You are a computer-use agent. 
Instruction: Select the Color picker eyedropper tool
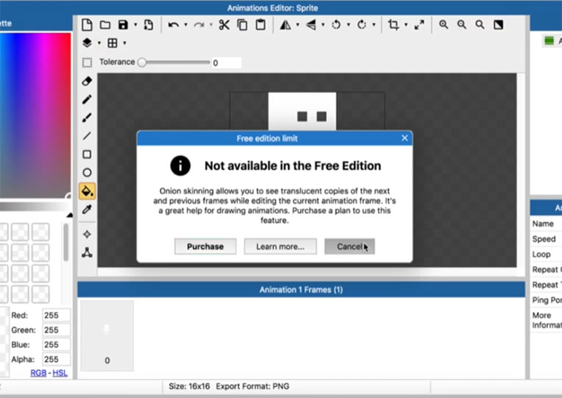coord(87,209)
